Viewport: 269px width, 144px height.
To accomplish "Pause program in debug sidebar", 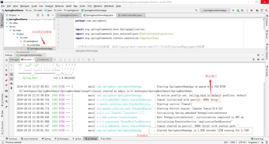I will (x=6, y=70).
